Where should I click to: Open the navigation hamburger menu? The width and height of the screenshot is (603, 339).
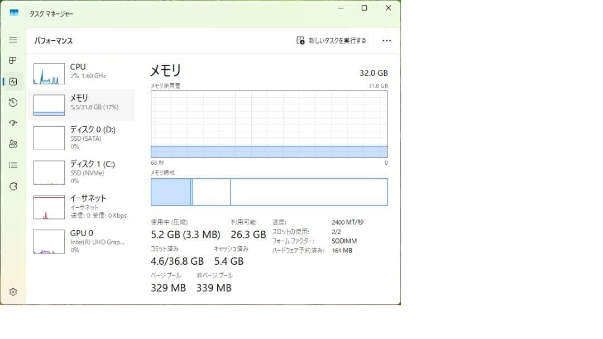pyautogui.click(x=13, y=40)
